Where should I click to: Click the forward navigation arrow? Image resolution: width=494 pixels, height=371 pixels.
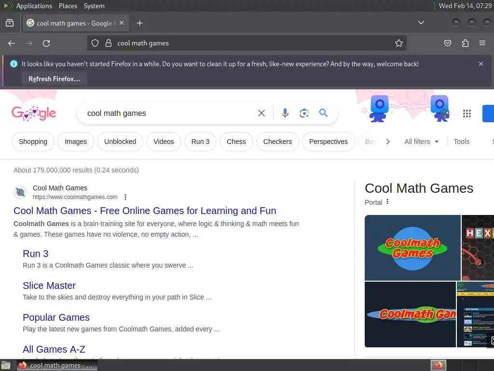point(29,43)
